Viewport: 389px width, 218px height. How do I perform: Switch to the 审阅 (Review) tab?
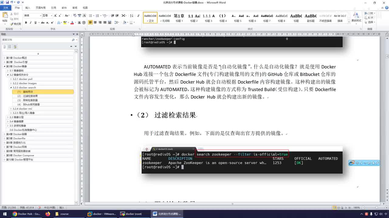(74, 8)
